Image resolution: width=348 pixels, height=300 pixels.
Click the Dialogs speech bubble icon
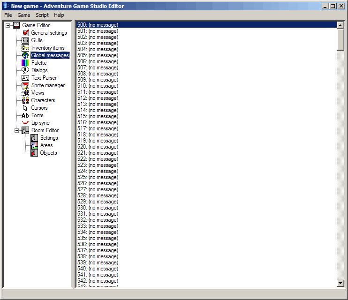coord(25,70)
